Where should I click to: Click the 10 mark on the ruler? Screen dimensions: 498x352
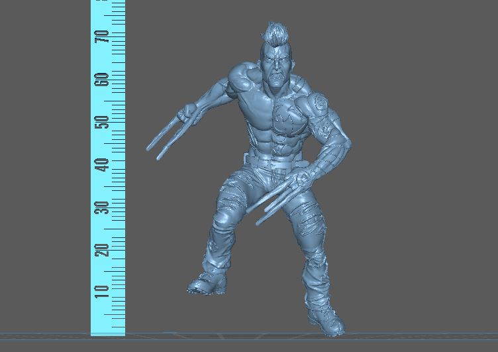click(102, 290)
